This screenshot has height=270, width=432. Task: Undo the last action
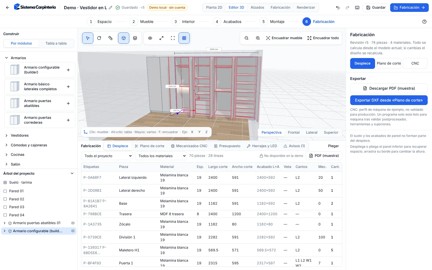click(x=338, y=8)
